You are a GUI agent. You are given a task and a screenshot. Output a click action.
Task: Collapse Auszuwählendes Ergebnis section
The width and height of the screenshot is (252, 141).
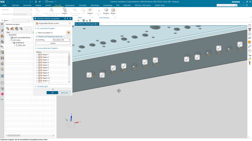36,48
